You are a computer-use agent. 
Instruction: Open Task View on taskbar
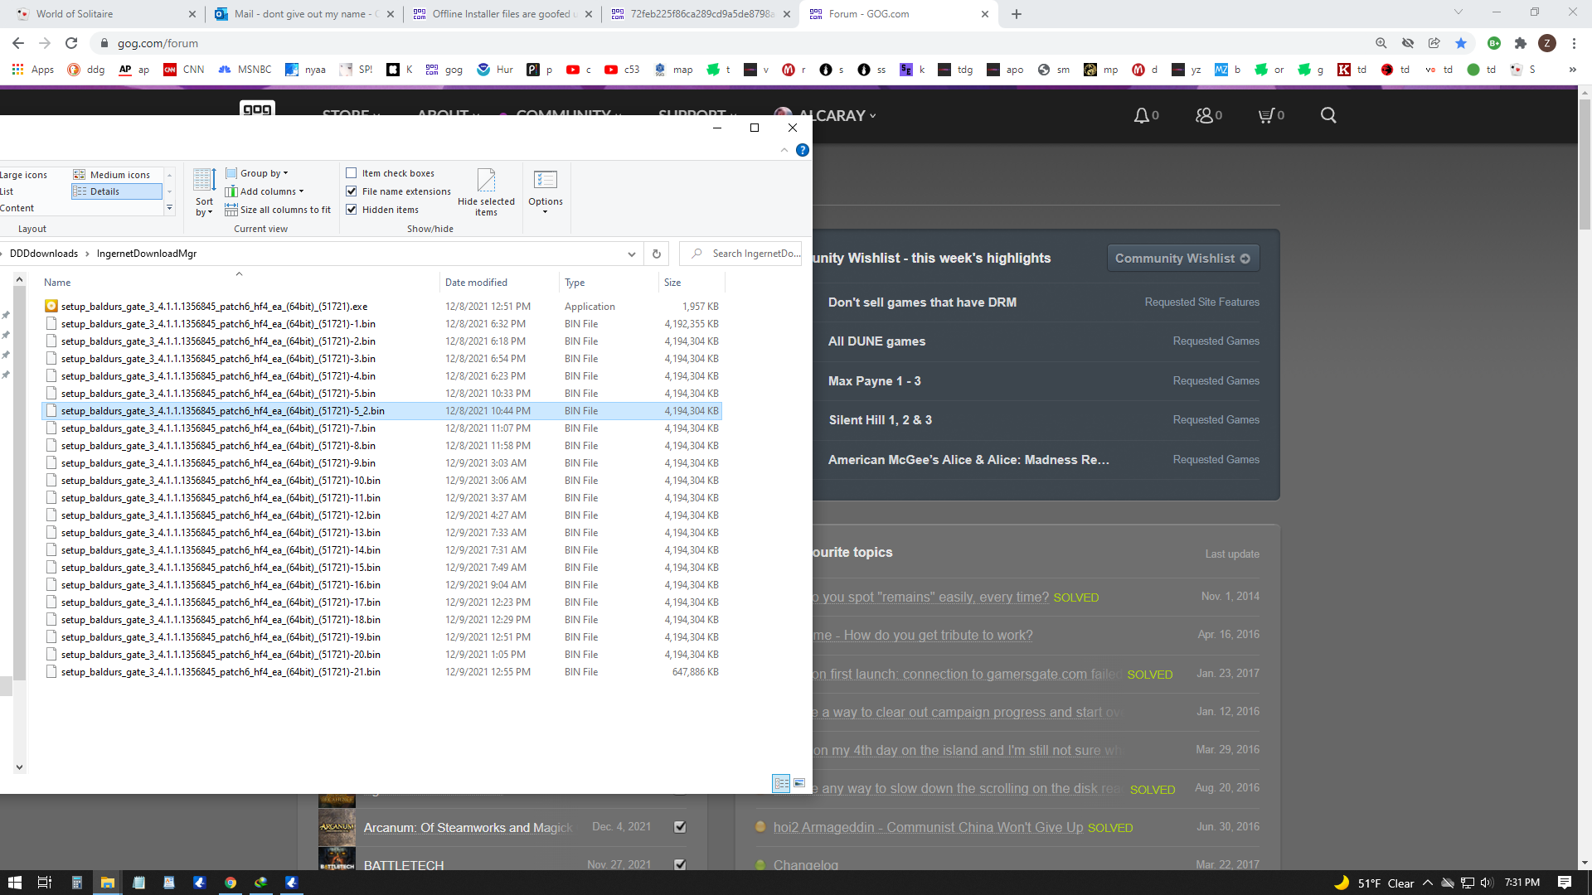[45, 883]
